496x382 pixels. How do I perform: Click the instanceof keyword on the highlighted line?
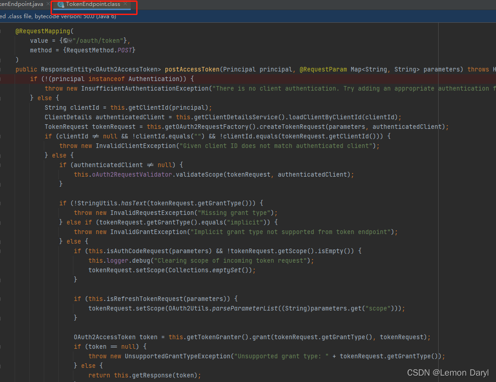pyautogui.click(x=106, y=79)
